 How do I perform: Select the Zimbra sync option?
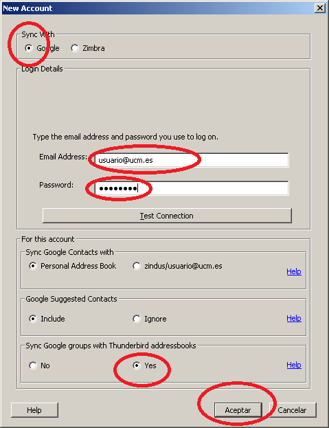75,48
